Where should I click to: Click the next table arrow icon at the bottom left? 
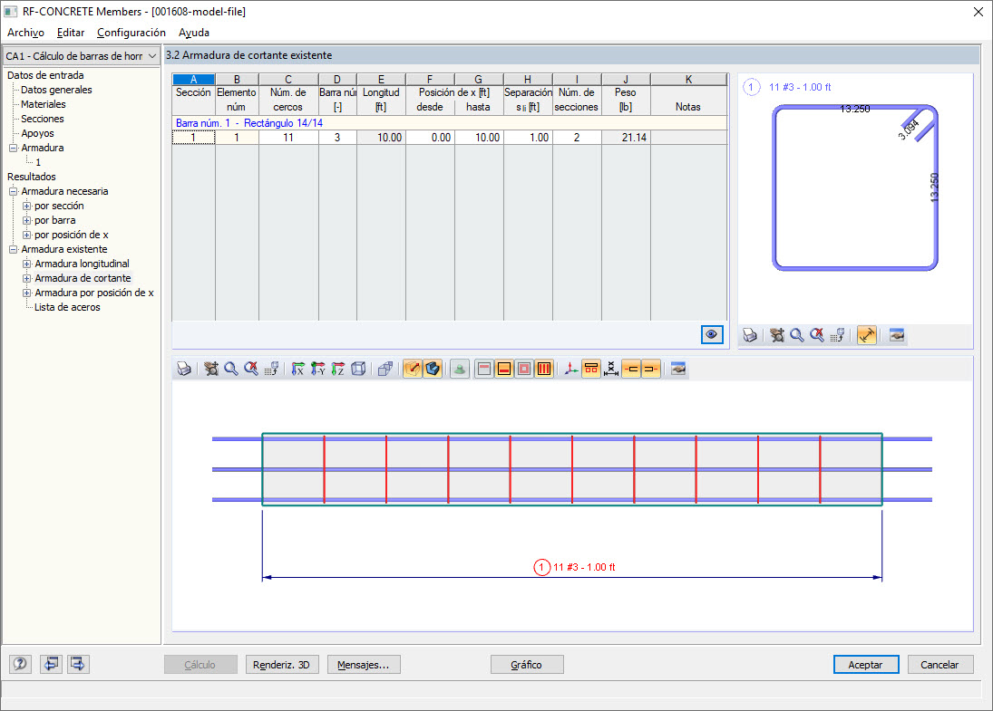coord(78,664)
